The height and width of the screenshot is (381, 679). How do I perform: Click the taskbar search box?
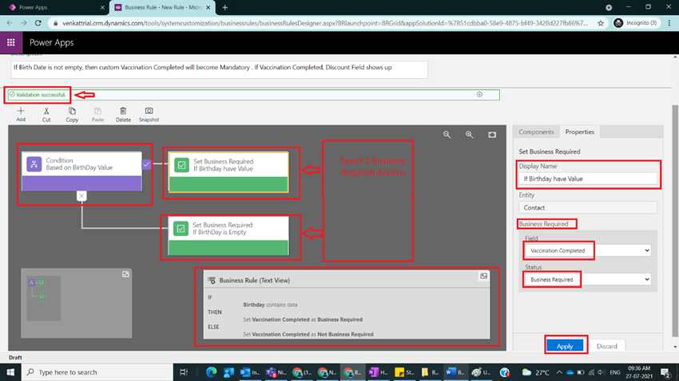pyautogui.click(x=97, y=372)
